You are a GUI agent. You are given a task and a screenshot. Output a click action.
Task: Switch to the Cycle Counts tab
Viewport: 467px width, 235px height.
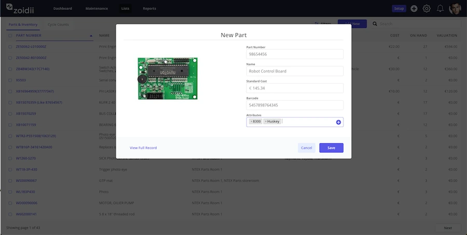58,25
